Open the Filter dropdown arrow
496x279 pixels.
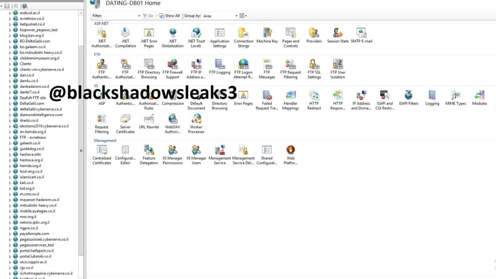pos(139,16)
